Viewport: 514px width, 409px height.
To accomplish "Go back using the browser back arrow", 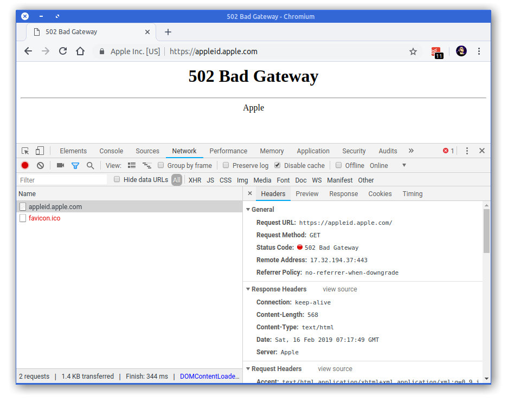I will (28, 51).
